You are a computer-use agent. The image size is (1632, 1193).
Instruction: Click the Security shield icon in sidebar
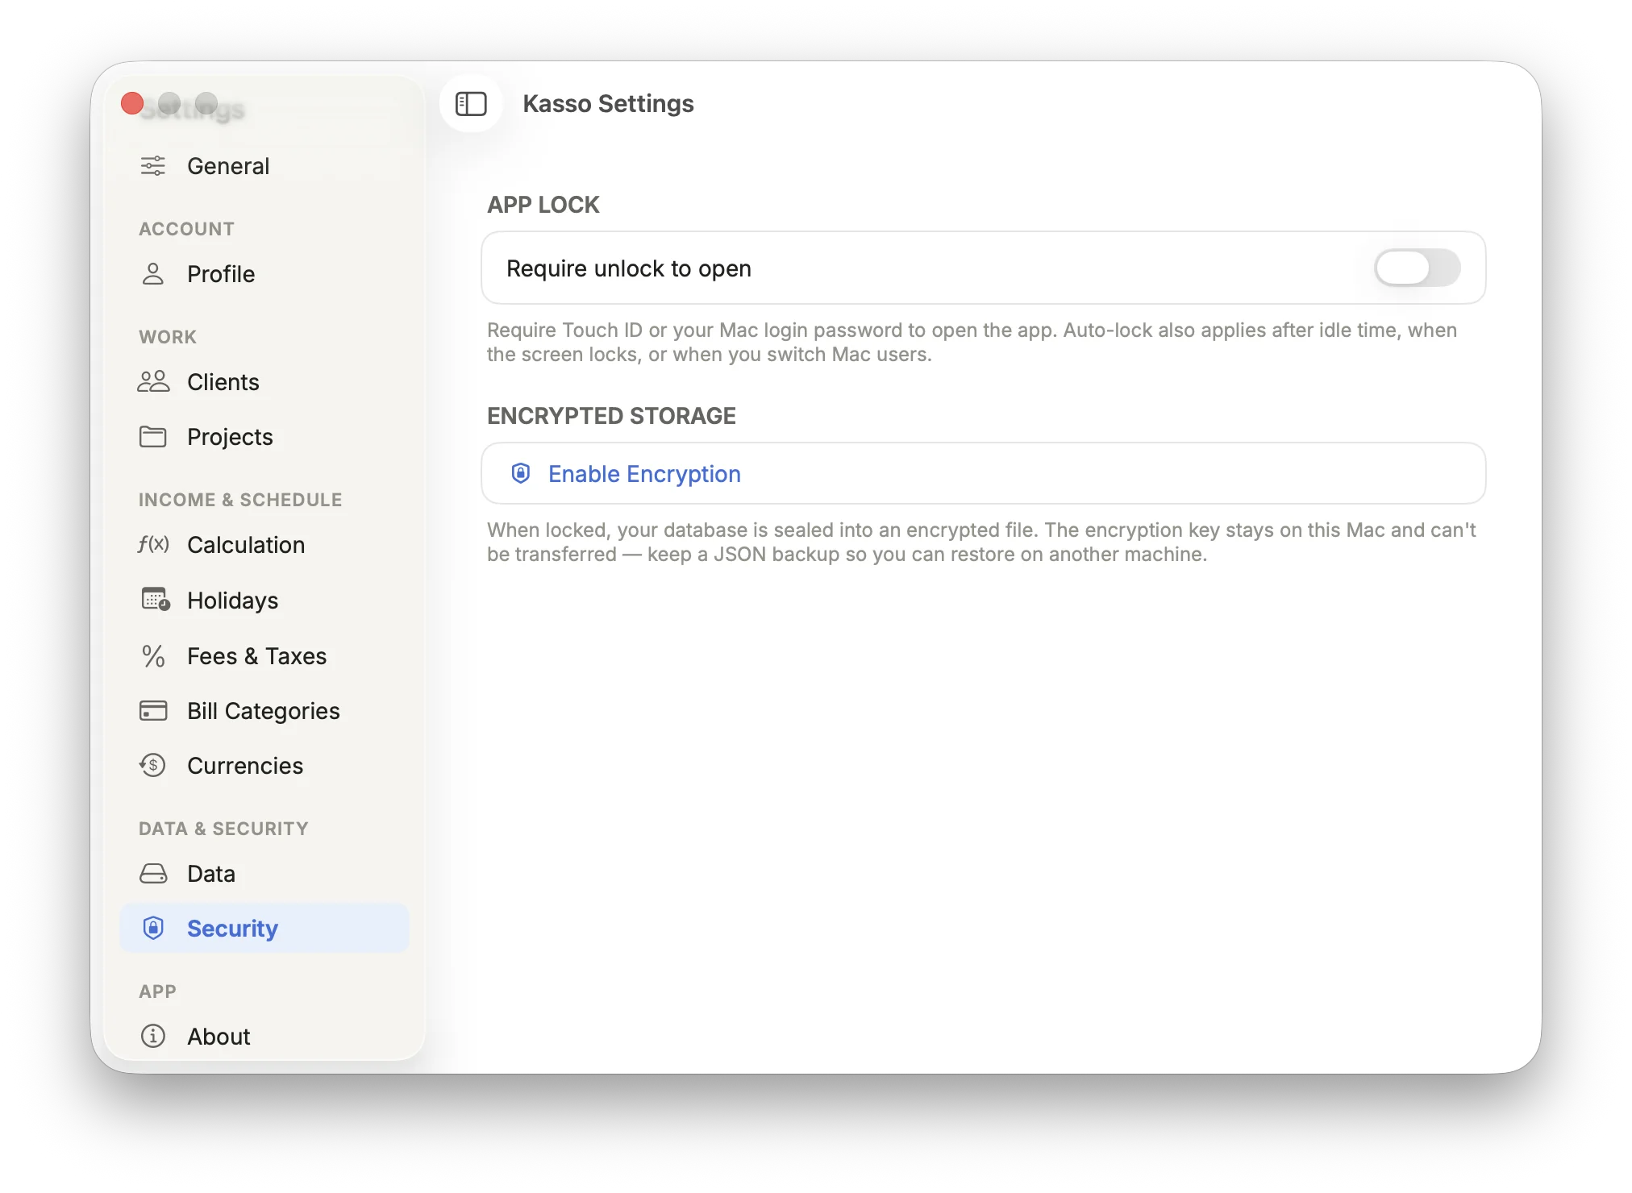(153, 929)
